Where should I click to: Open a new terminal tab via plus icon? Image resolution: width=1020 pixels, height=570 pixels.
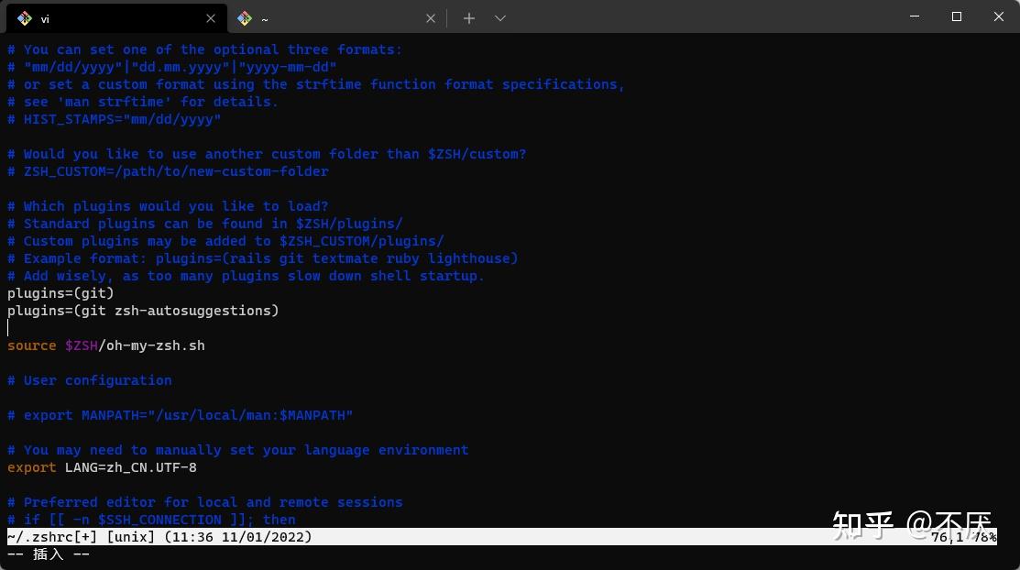click(468, 17)
